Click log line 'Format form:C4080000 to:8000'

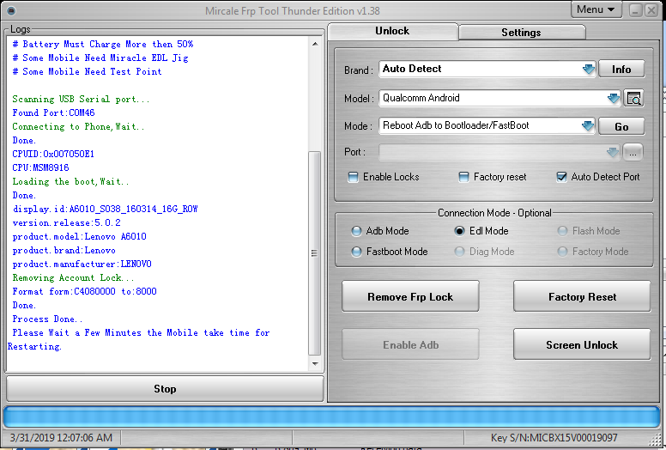pos(84,291)
